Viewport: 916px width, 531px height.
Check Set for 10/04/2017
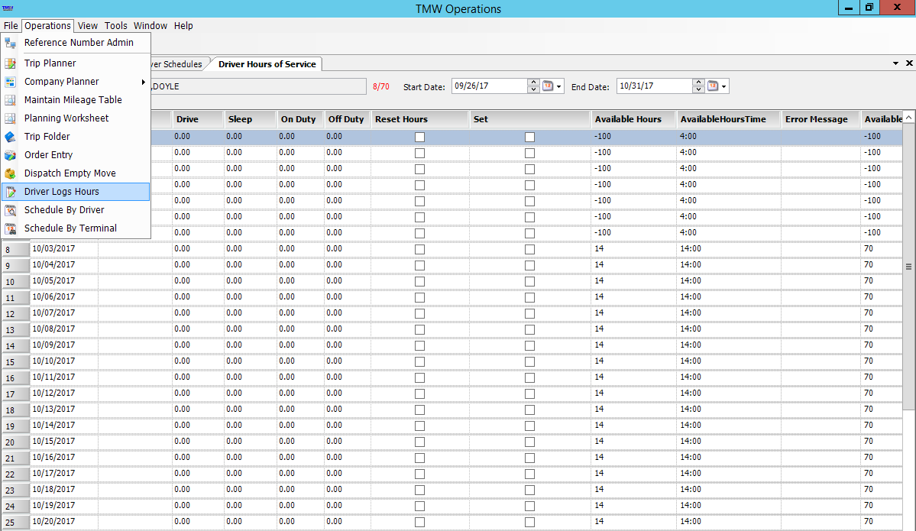[529, 265]
